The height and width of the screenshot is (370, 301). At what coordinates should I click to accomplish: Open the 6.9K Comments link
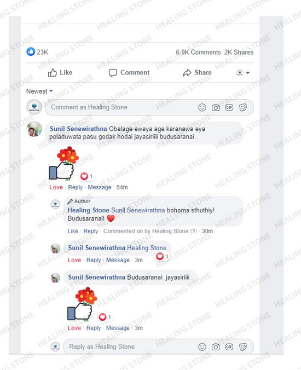point(198,52)
